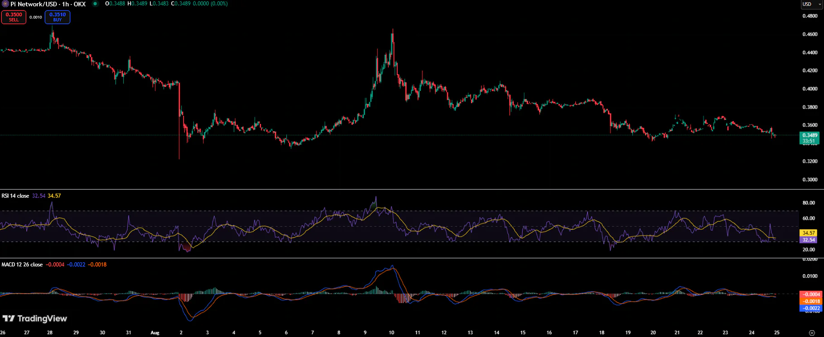The height and width of the screenshot is (337, 824).
Task: Click the MACD legend value -0.0004
Action: pos(55,265)
